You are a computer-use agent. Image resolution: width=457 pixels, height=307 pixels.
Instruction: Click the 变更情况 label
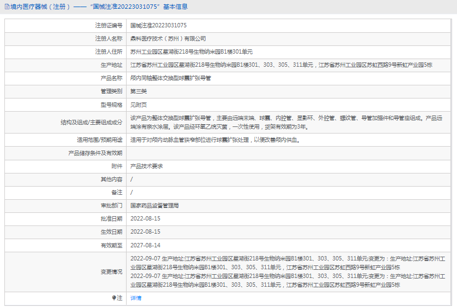coord(112,271)
